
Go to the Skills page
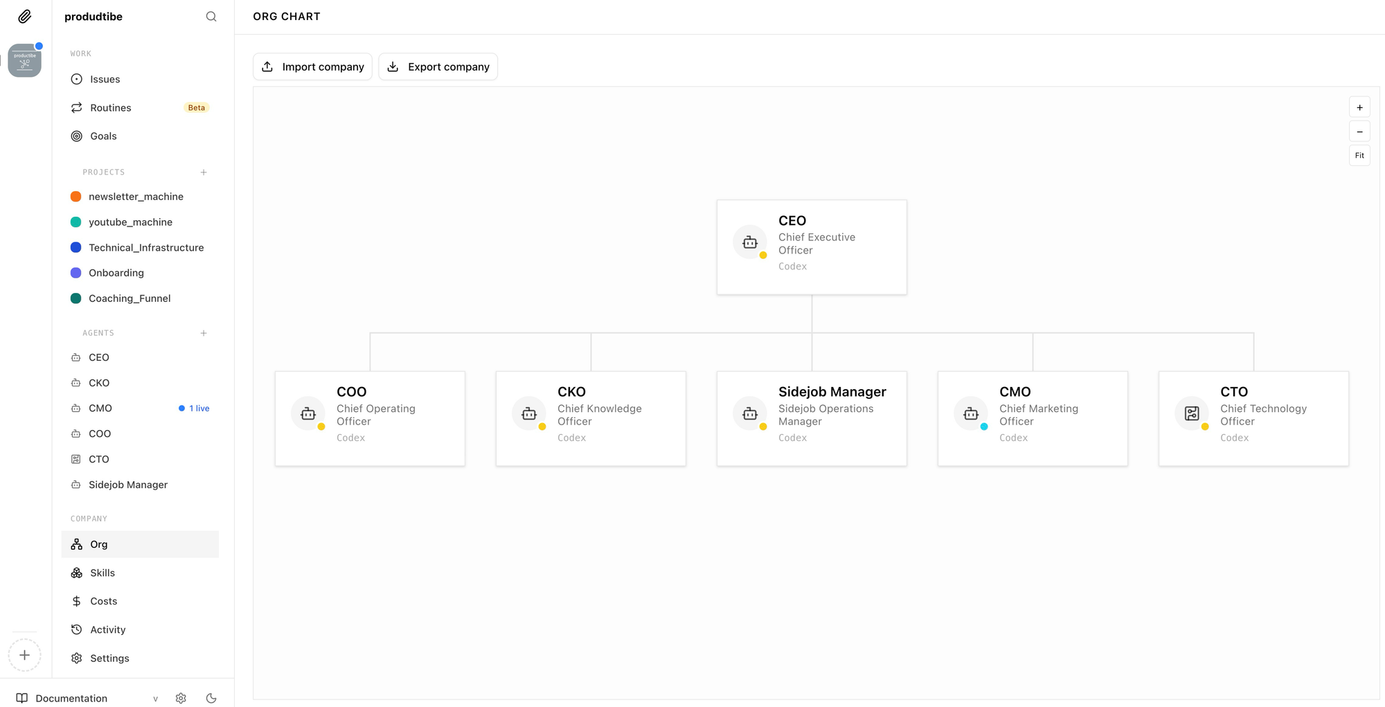pyautogui.click(x=102, y=573)
